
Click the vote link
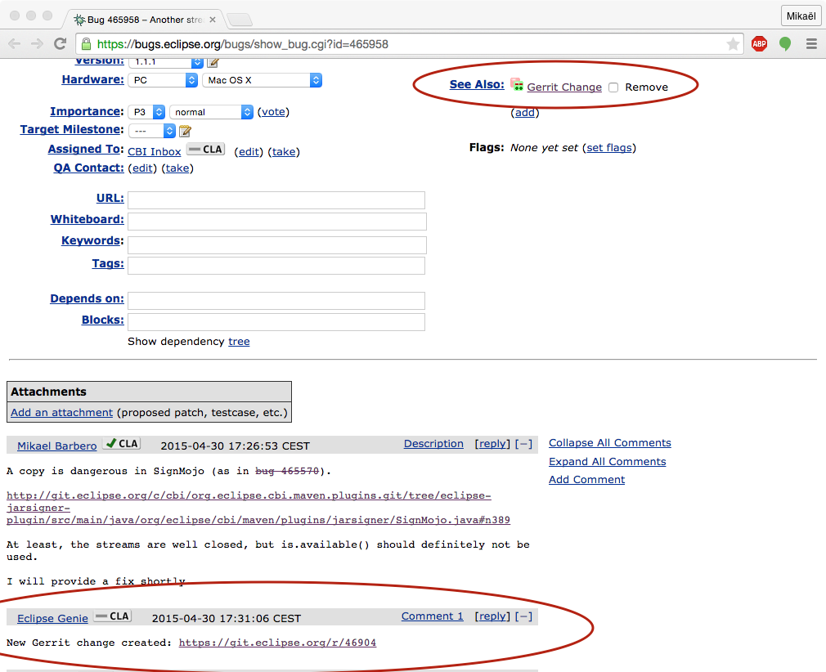(273, 112)
